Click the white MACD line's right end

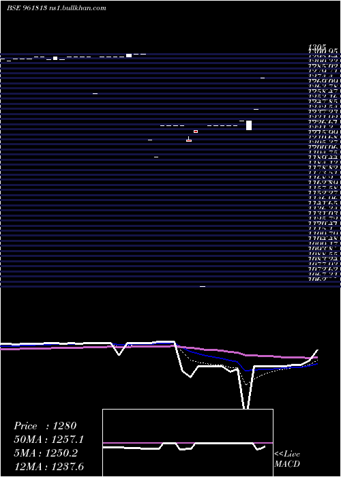(265, 446)
